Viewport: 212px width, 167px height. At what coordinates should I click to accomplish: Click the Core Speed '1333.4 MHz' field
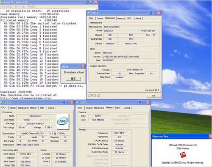click(x=25, y=154)
